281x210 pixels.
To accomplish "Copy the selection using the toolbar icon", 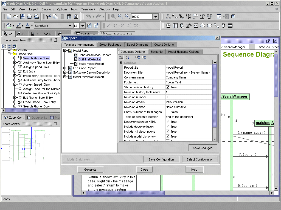I will [55, 17].
